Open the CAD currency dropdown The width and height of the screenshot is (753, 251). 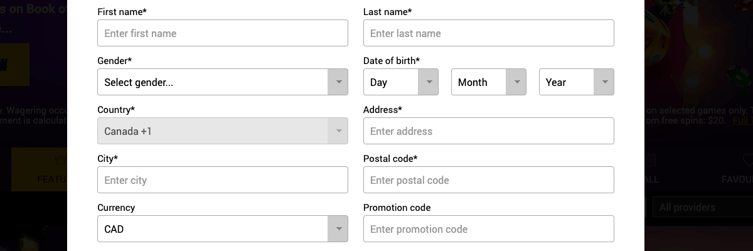click(223, 228)
